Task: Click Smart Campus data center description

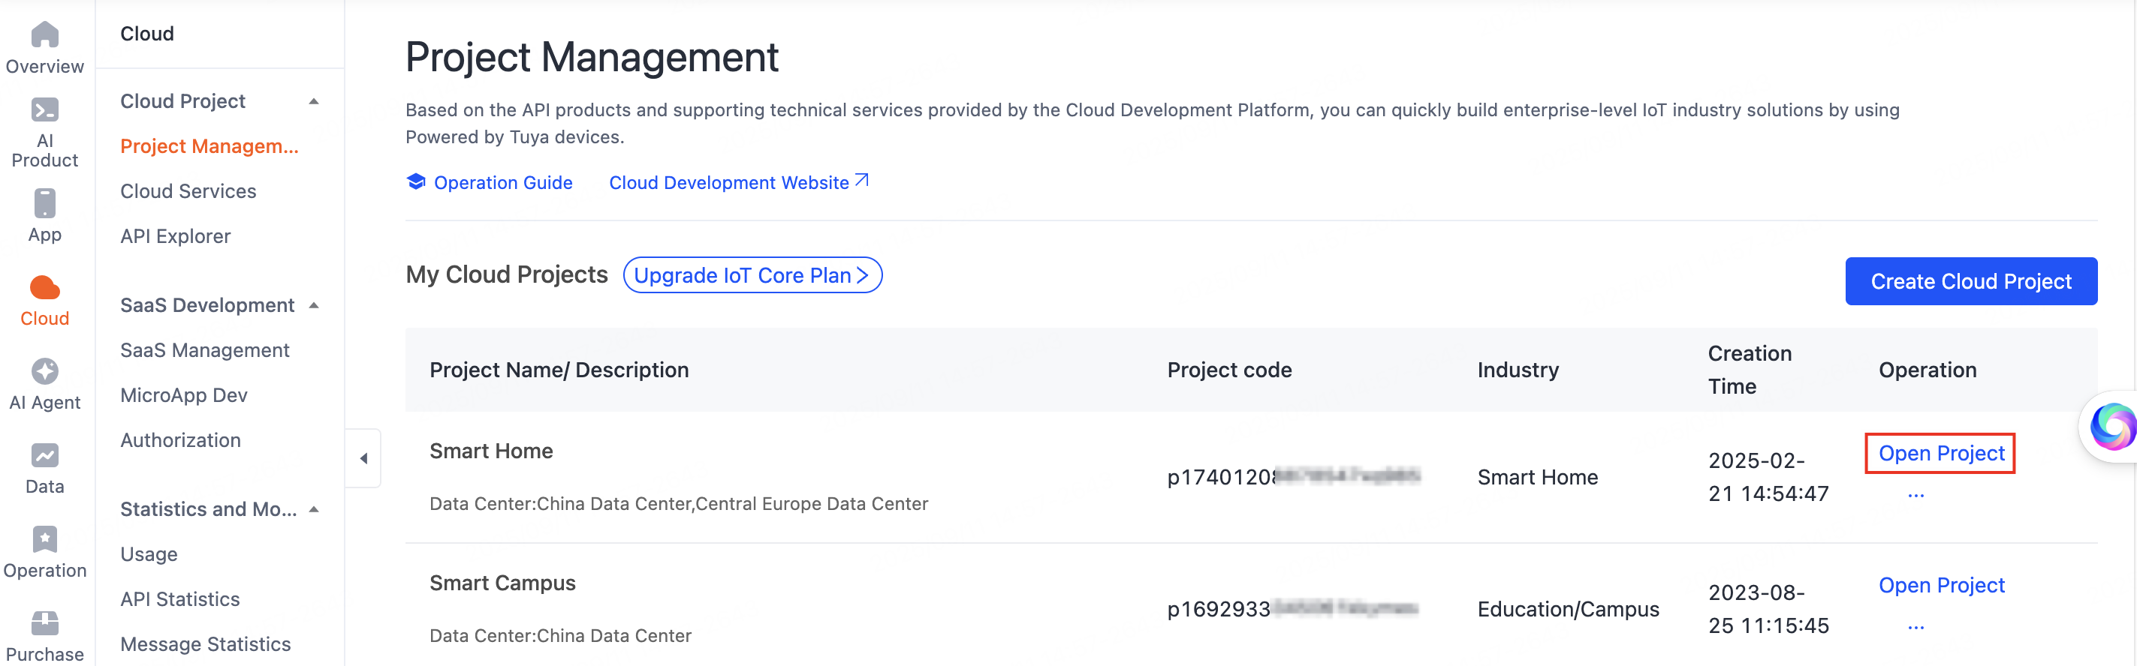Action: coord(560,635)
